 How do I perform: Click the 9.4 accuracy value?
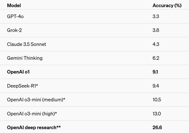(x=156, y=86)
